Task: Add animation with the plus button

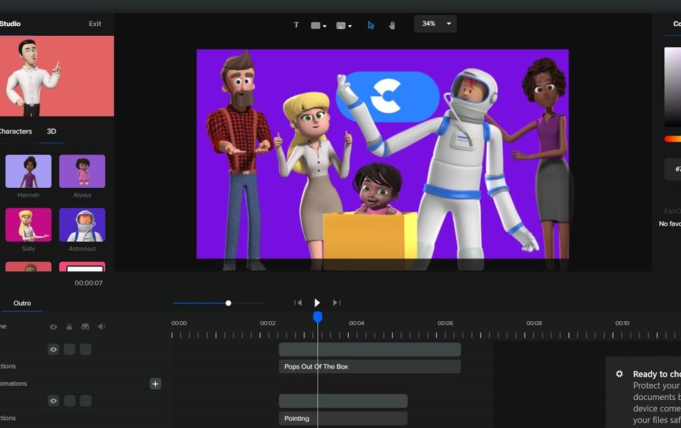Action: [x=155, y=384]
